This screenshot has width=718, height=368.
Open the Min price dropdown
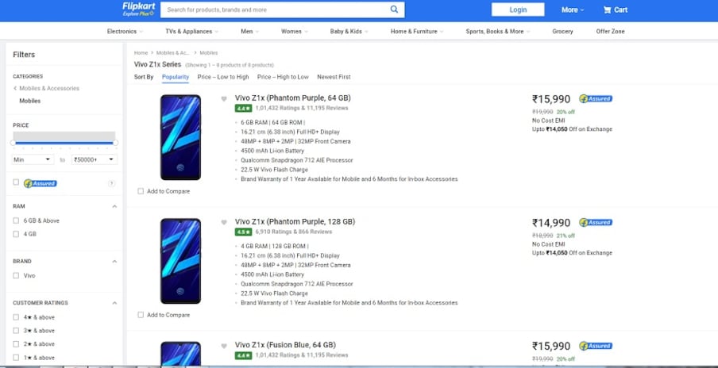pyautogui.click(x=32, y=159)
